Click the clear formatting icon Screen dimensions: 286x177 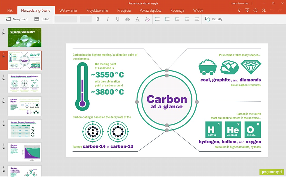coord(147,19)
